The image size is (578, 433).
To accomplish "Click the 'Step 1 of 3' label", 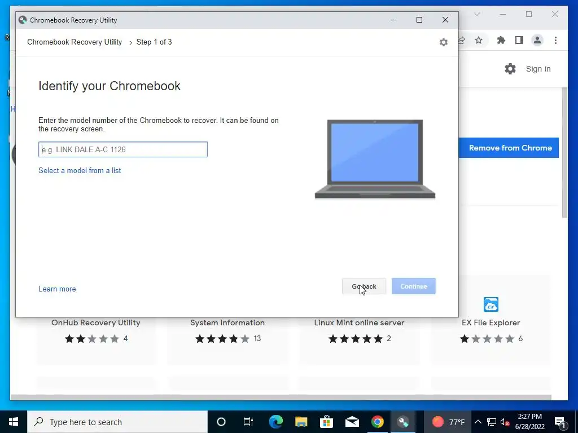I will 154,42.
